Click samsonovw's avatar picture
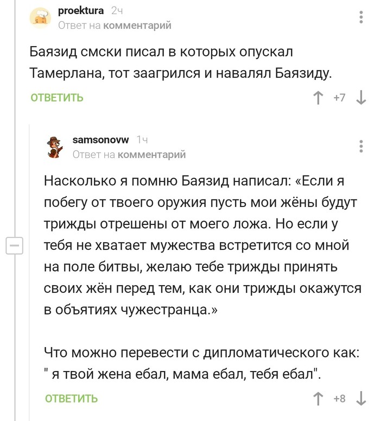Image resolution: width=380 pixels, height=421 pixels. click(55, 147)
